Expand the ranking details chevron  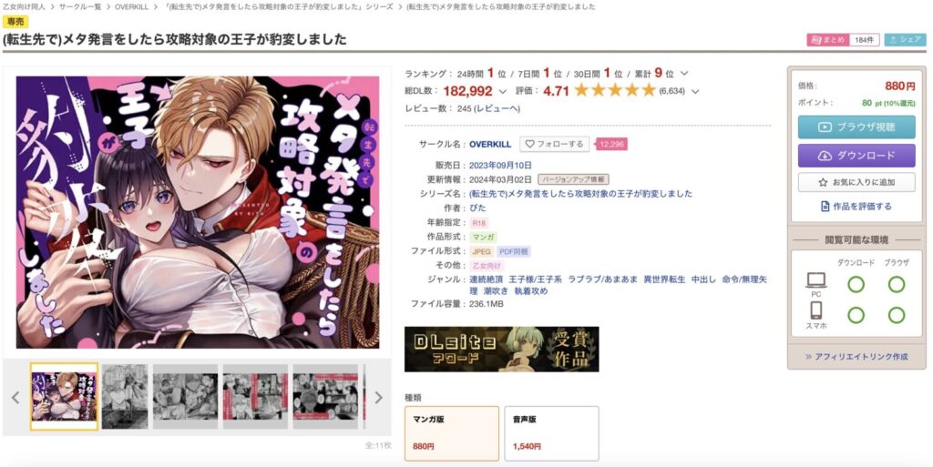click(684, 74)
